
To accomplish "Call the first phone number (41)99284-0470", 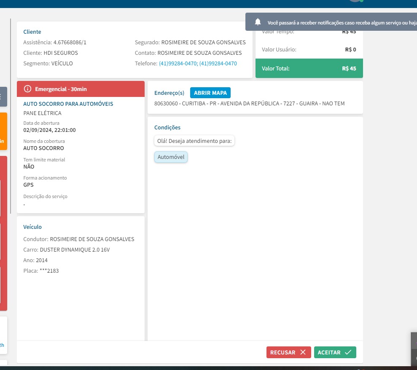I will [x=178, y=64].
